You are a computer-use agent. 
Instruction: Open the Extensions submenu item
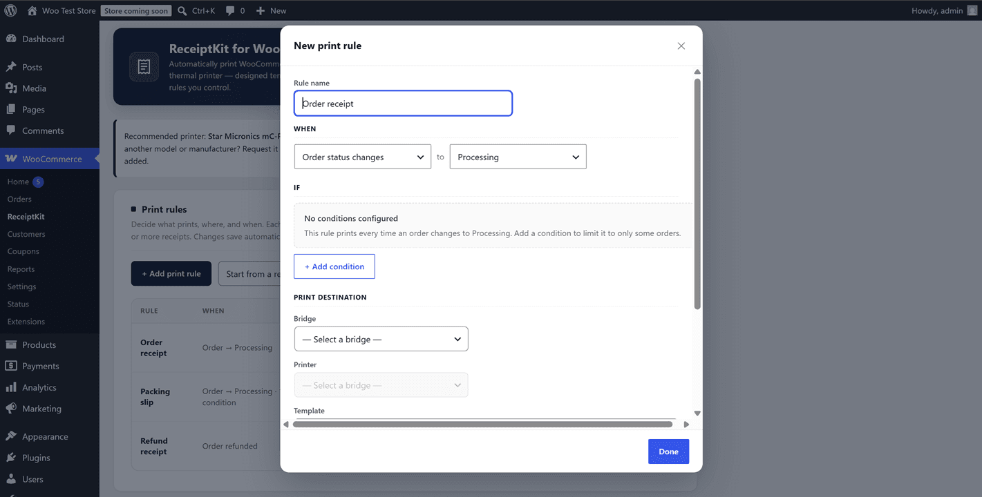coord(26,322)
